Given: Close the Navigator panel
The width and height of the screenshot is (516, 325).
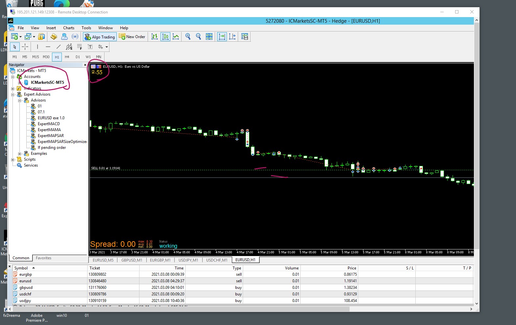Looking at the screenshot, I should click(x=85, y=65).
